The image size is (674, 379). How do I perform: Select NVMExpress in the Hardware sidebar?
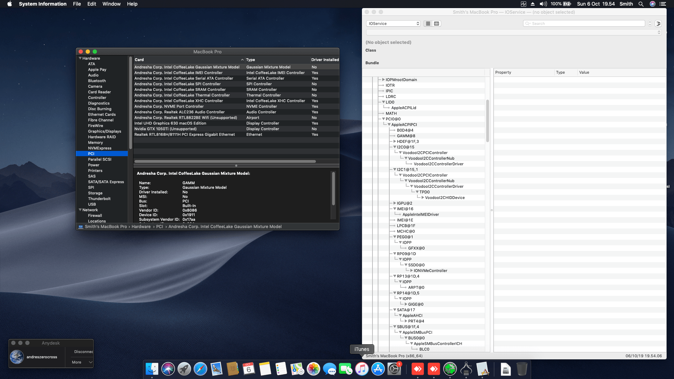coord(99,148)
